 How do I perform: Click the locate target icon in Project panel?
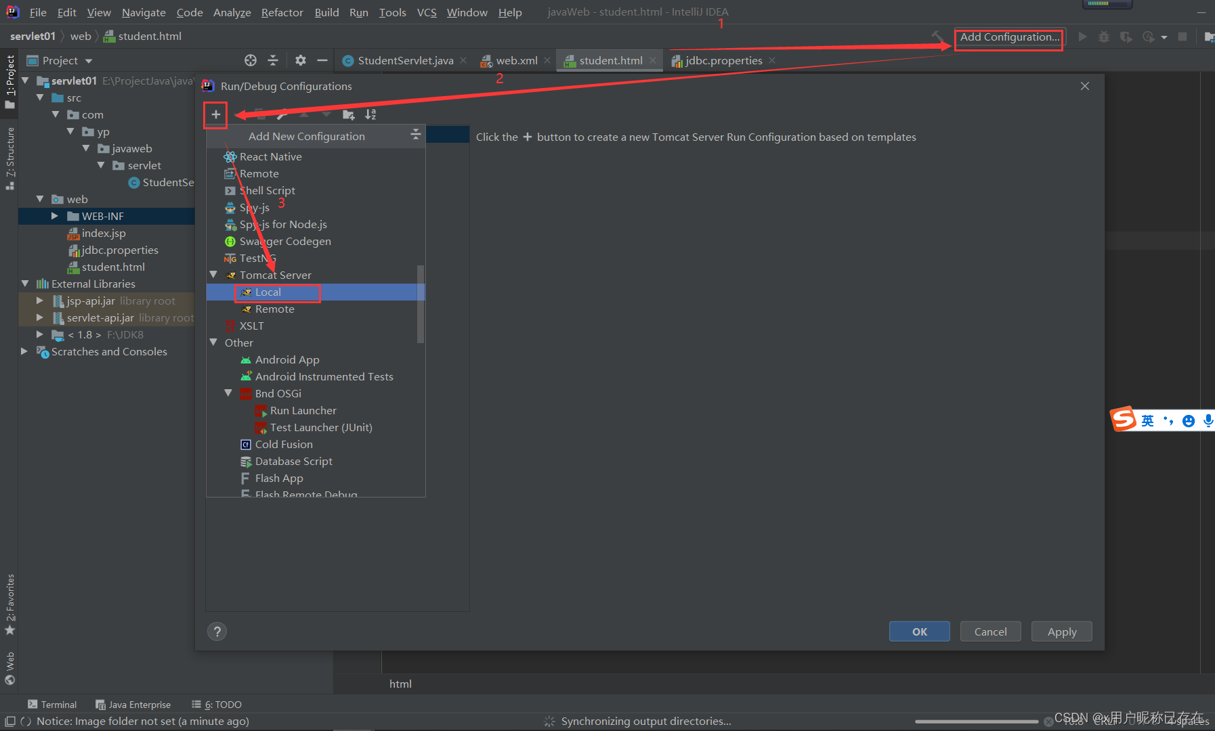[251, 60]
